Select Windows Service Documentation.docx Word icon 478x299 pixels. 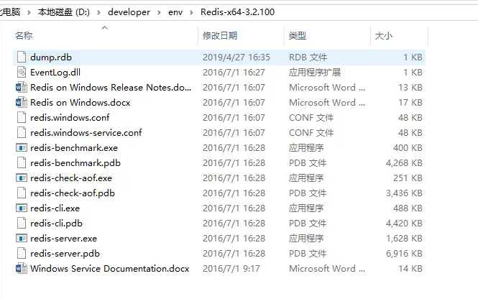(x=22, y=269)
